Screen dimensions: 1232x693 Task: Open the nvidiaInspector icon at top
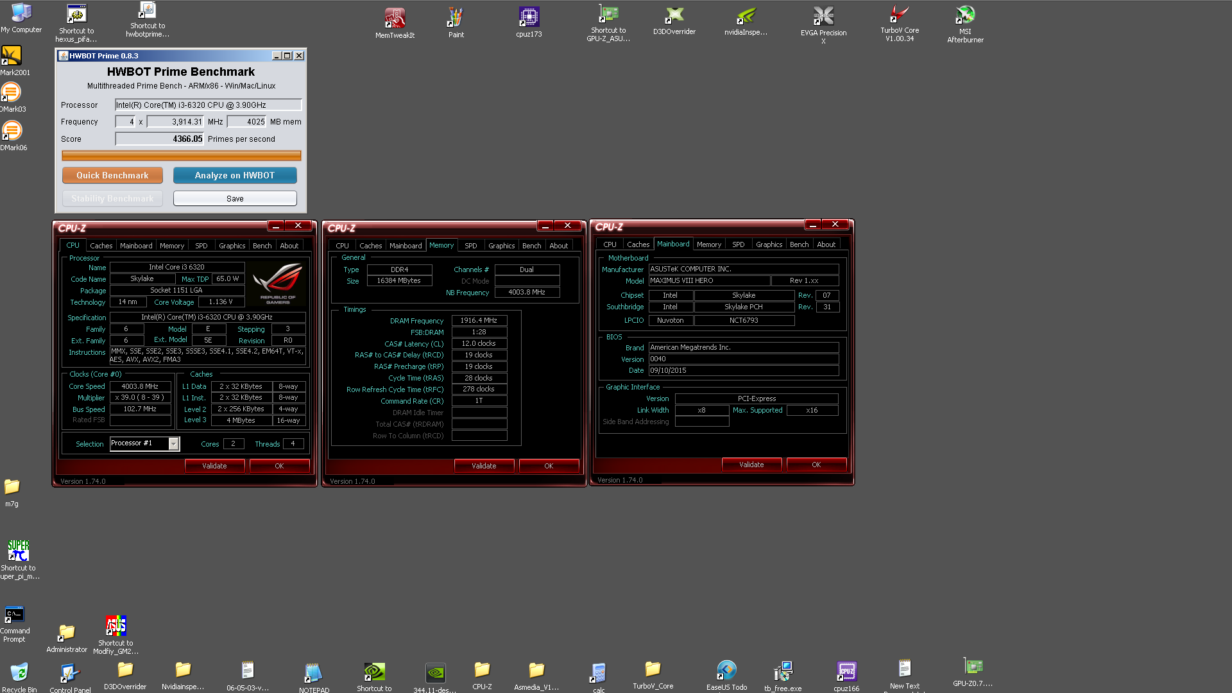click(746, 21)
